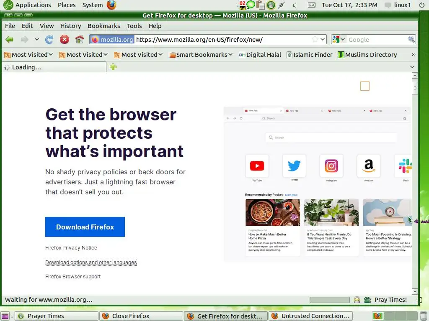
Task: Click the mozilla.org site identity badge
Action: point(112,40)
